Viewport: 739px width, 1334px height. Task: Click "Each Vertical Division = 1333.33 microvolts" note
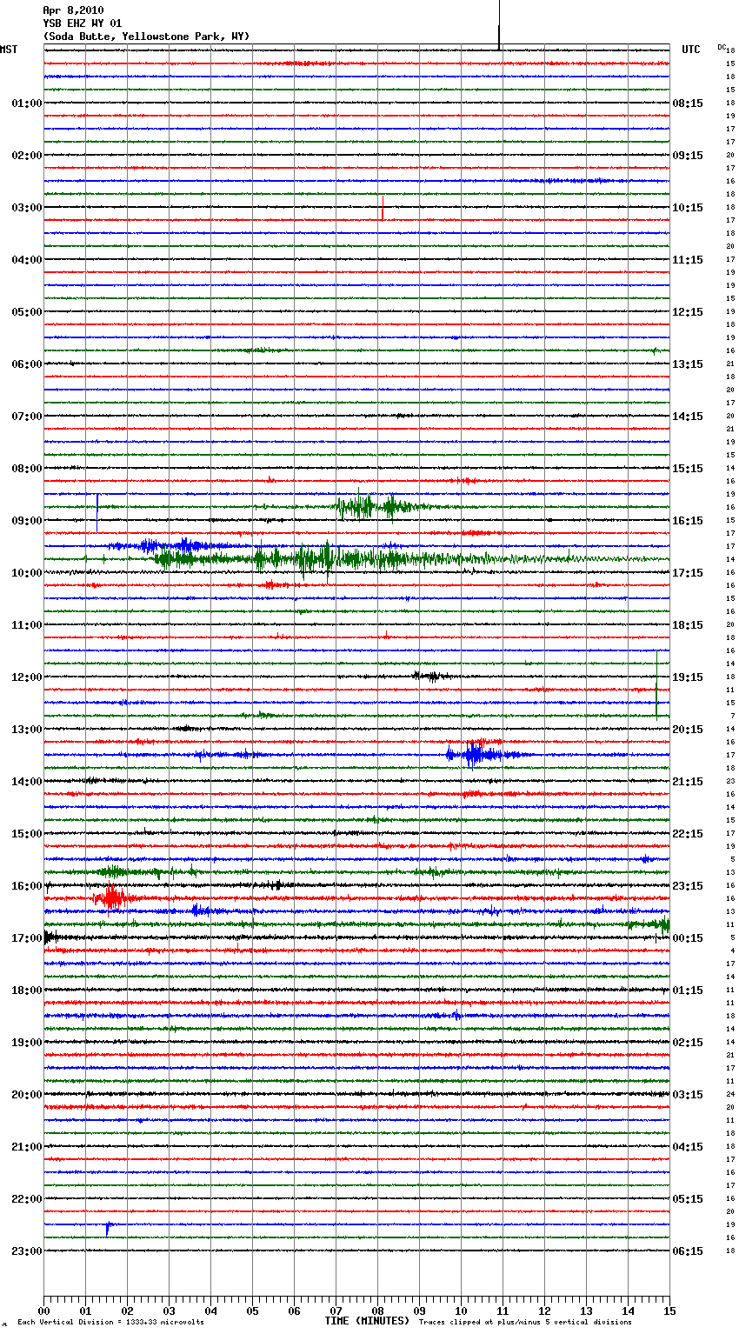[x=110, y=1323]
